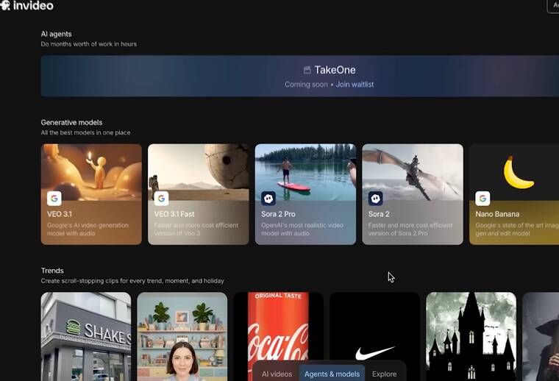Open the black castle silhouette trend thumbnail
The image size is (559, 381).
(471, 336)
